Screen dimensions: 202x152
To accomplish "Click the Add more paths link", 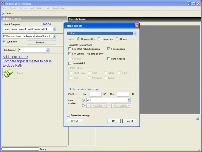I will click(15, 57).
